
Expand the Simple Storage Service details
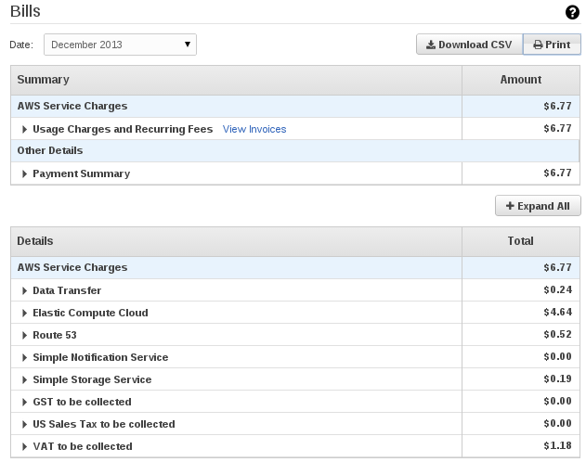click(25, 380)
